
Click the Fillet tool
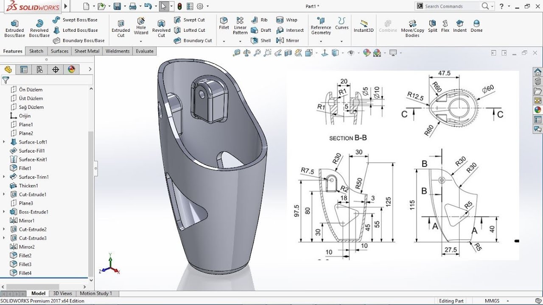click(224, 24)
